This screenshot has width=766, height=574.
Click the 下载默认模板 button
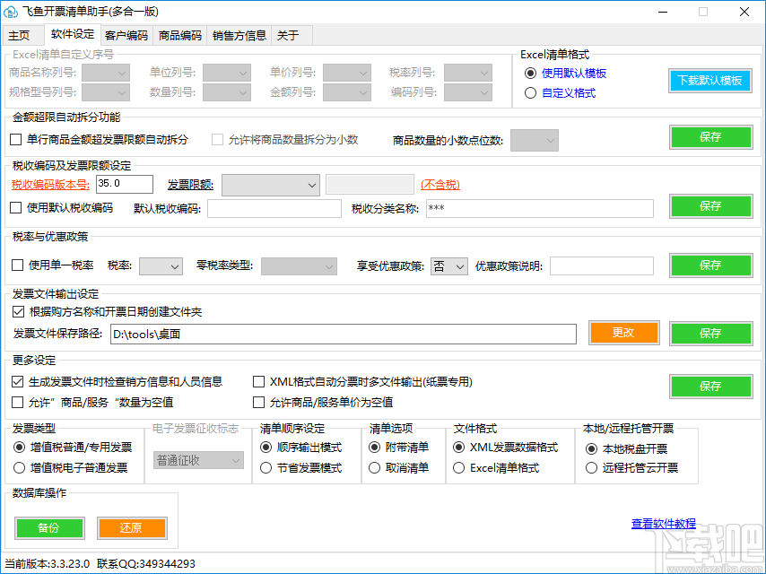[x=709, y=80]
